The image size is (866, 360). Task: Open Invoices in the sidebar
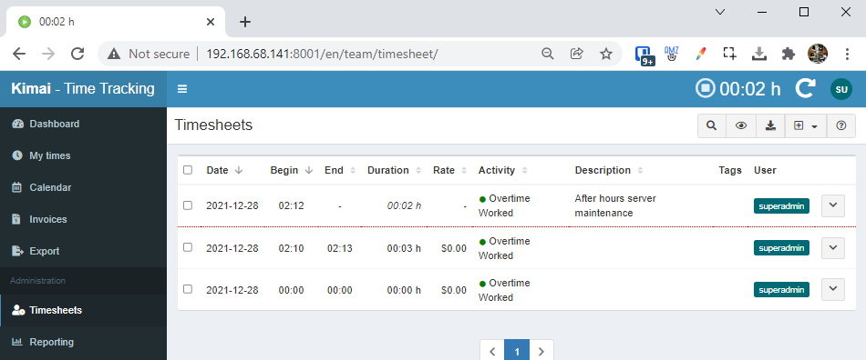point(83,219)
